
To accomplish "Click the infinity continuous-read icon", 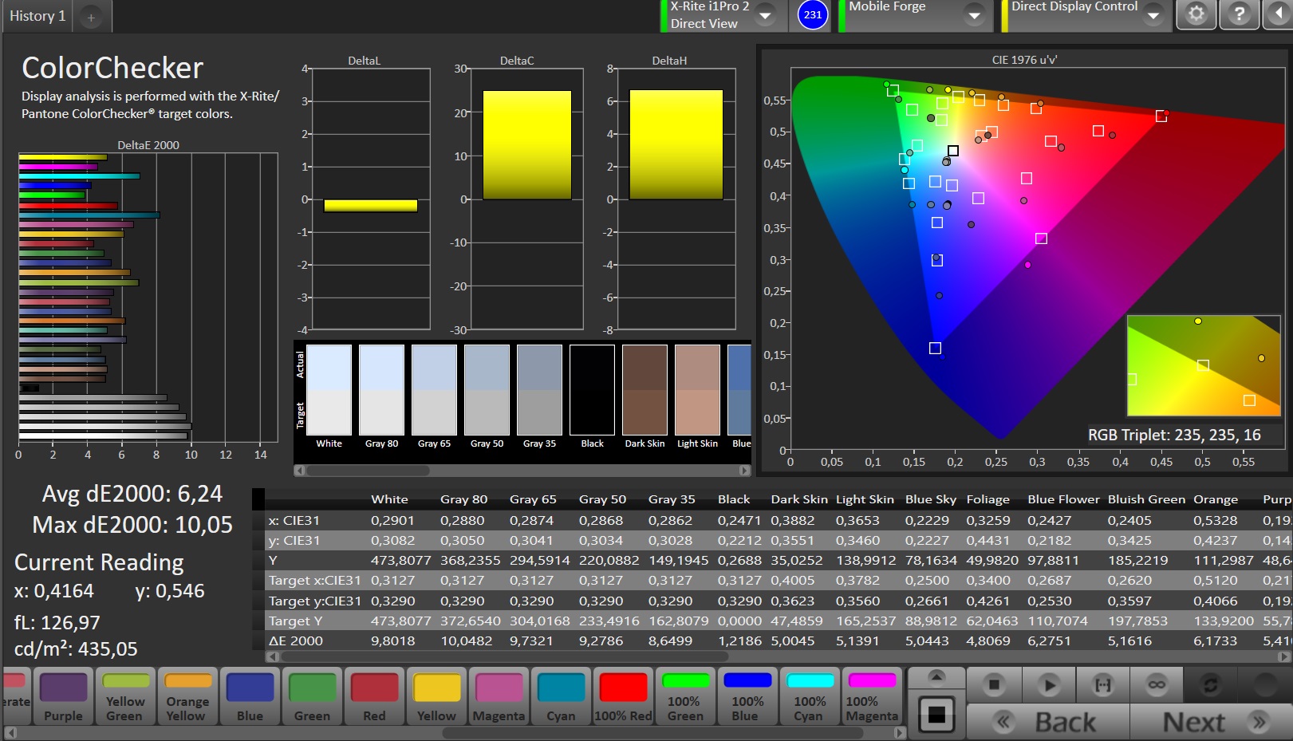I will (x=1156, y=684).
